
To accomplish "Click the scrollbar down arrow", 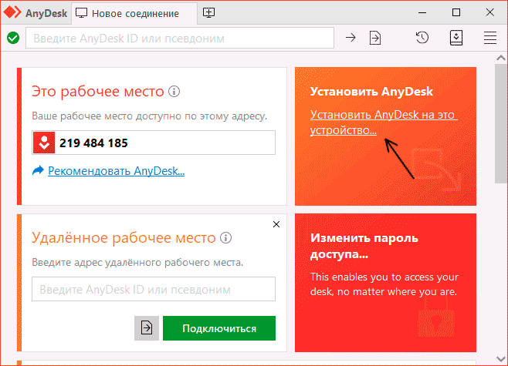I will [501, 359].
